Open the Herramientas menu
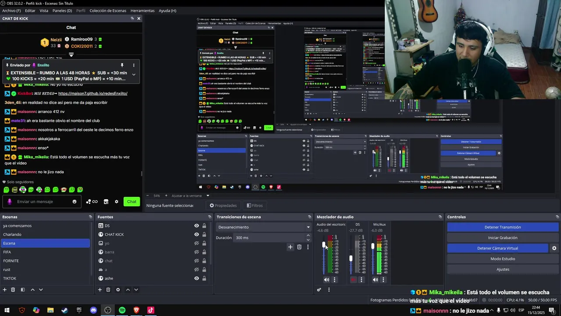The height and width of the screenshot is (316, 561). (142, 11)
